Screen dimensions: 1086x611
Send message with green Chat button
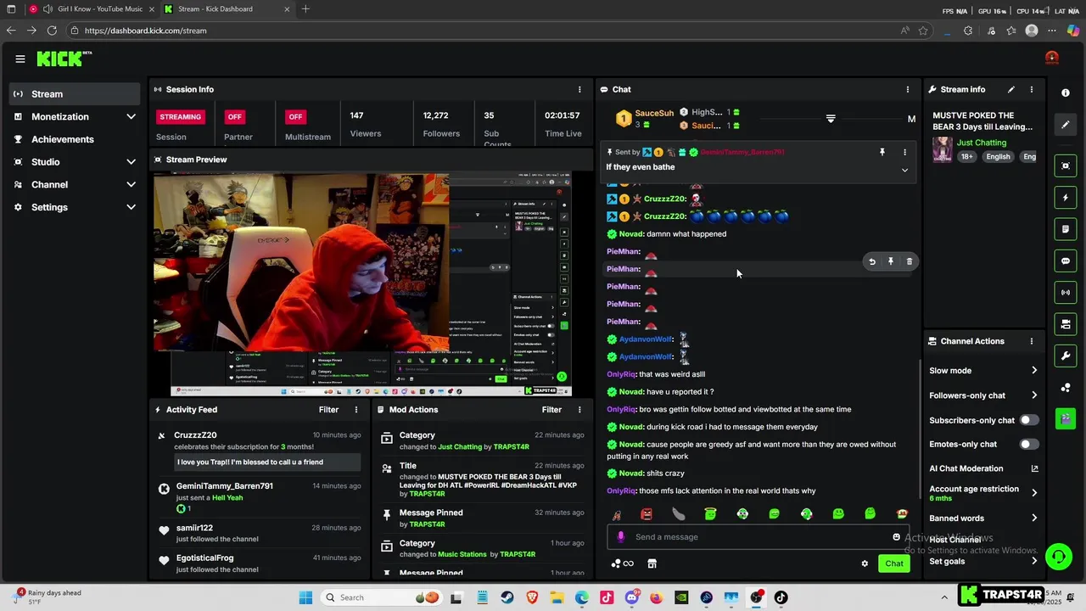(894, 563)
